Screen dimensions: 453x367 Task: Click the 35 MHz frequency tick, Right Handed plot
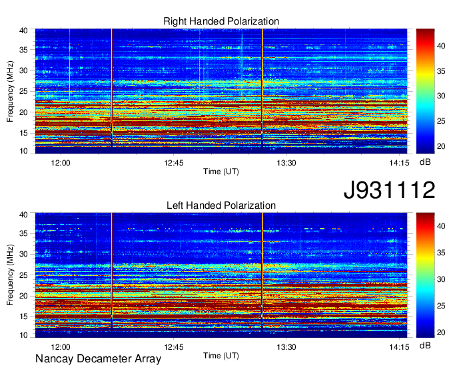pos(23,50)
